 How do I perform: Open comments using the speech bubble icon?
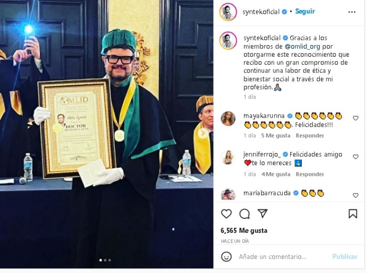[244, 213]
